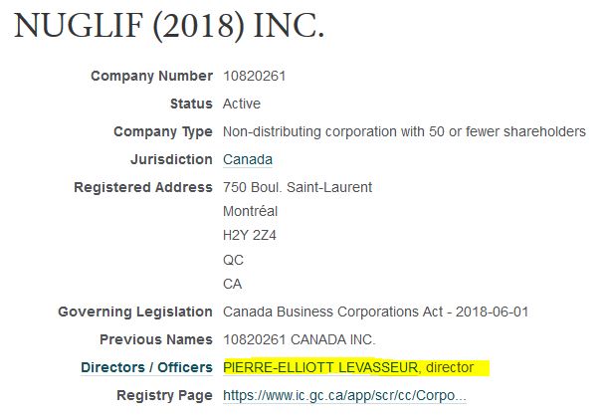The height and width of the screenshot is (418, 607).
Task: Click the 10820261 CANADA INC. previous name
Action: (x=298, y=340)
